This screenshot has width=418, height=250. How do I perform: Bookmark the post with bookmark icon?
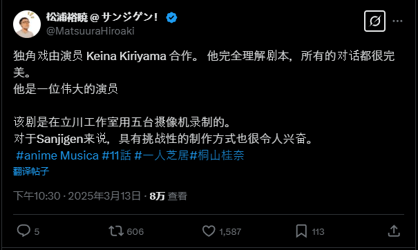pos(301,231)
